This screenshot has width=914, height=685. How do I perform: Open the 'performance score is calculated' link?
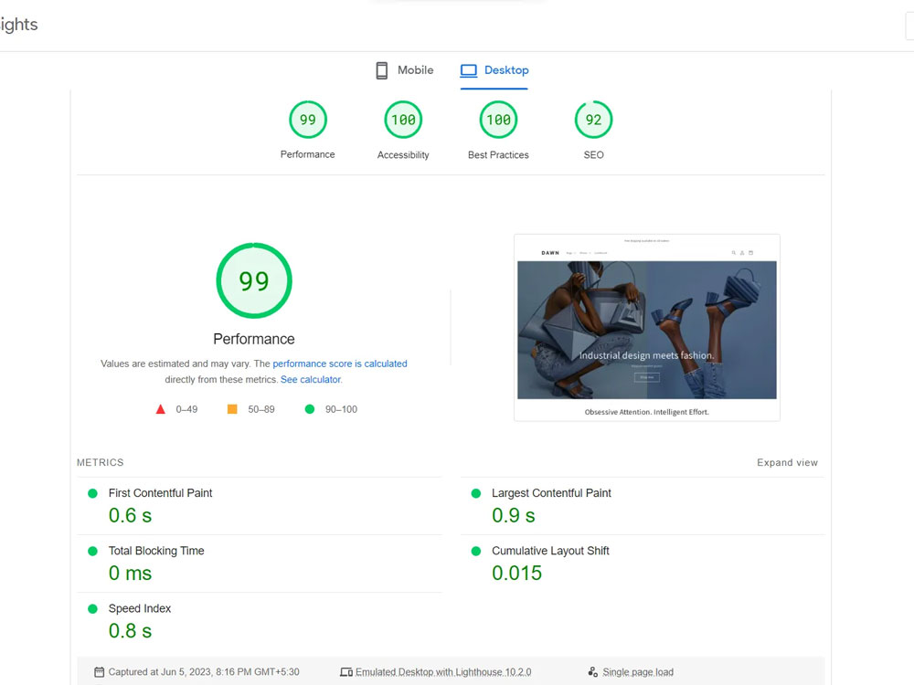[x=340, y=364]
